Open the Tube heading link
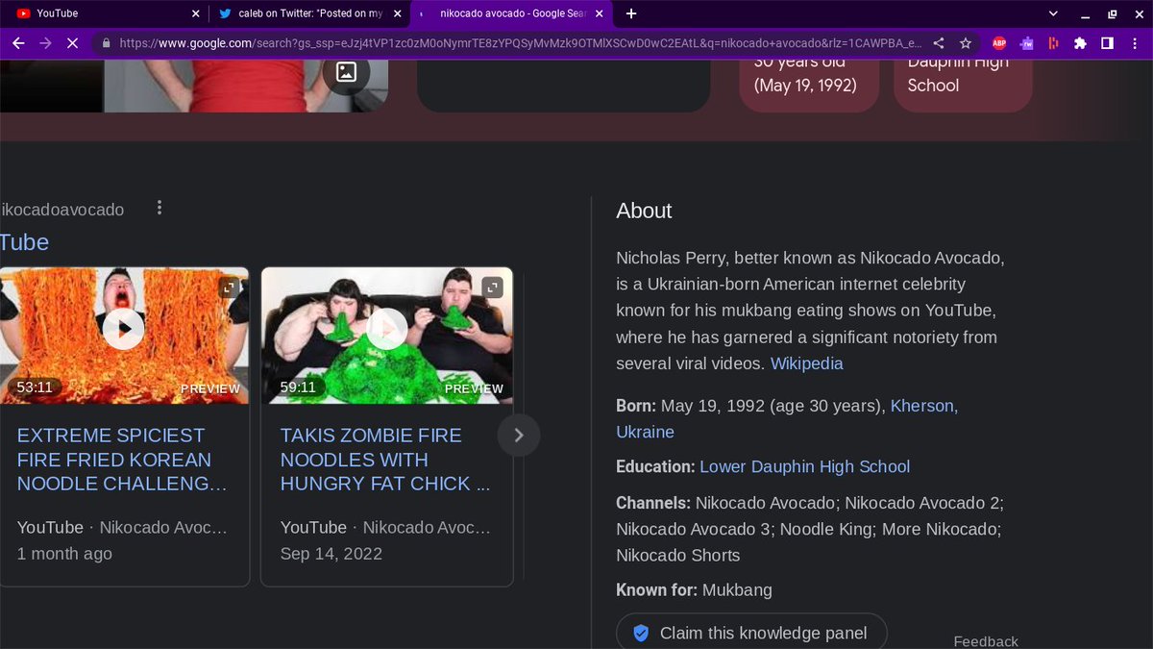1153x649 pixels. click(x=24, y=242)
